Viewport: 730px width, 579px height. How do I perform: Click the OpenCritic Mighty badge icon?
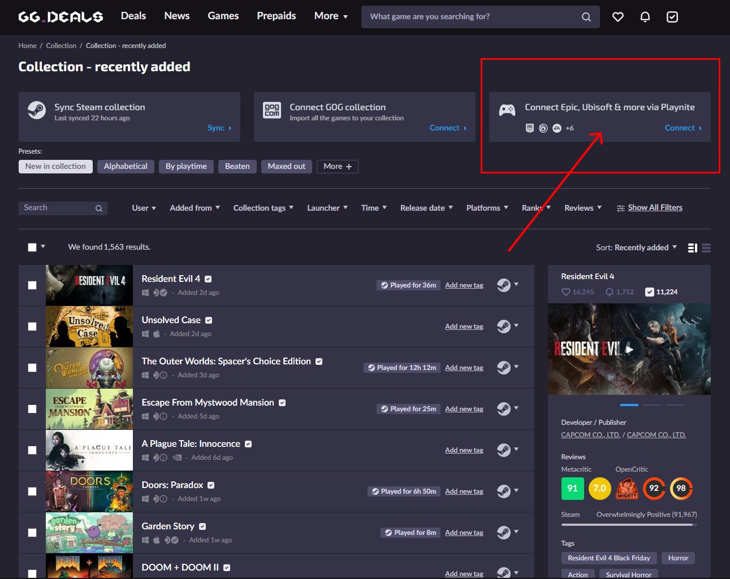click(627, 489)
